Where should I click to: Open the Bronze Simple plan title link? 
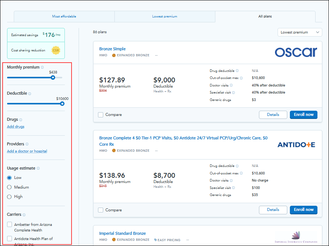113,49
